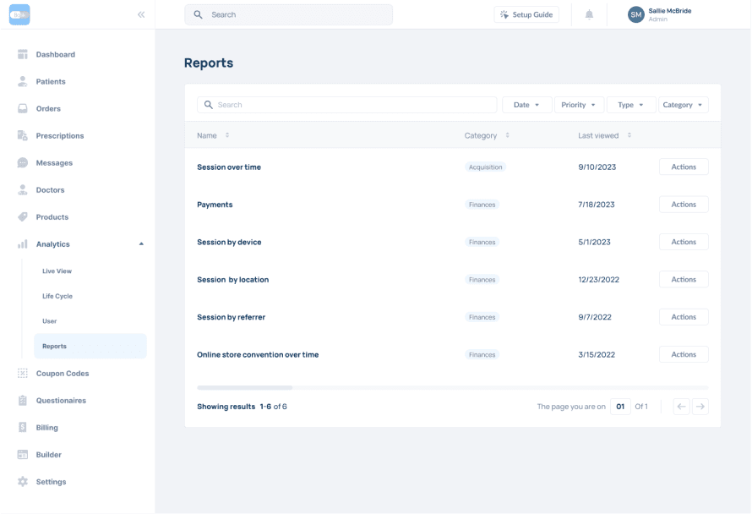
Task: Open Live View submenu item
Action: (x=57, y=271)
